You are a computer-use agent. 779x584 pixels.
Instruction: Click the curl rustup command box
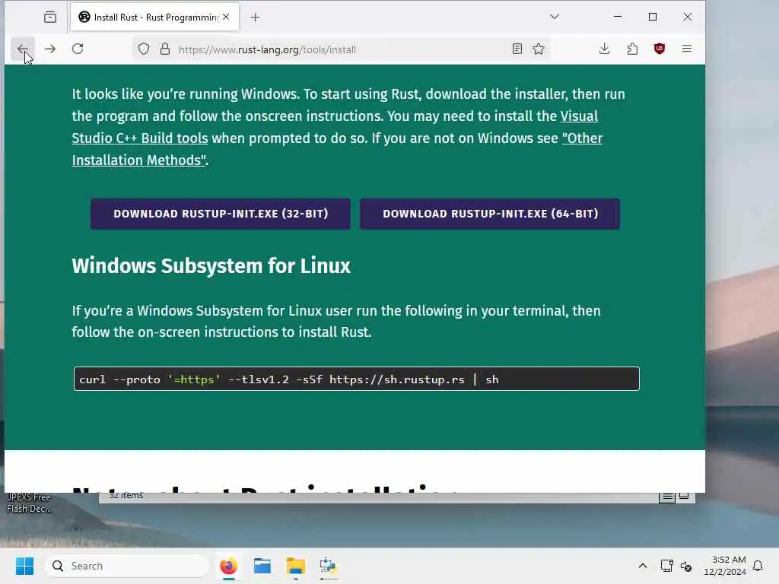356,379
